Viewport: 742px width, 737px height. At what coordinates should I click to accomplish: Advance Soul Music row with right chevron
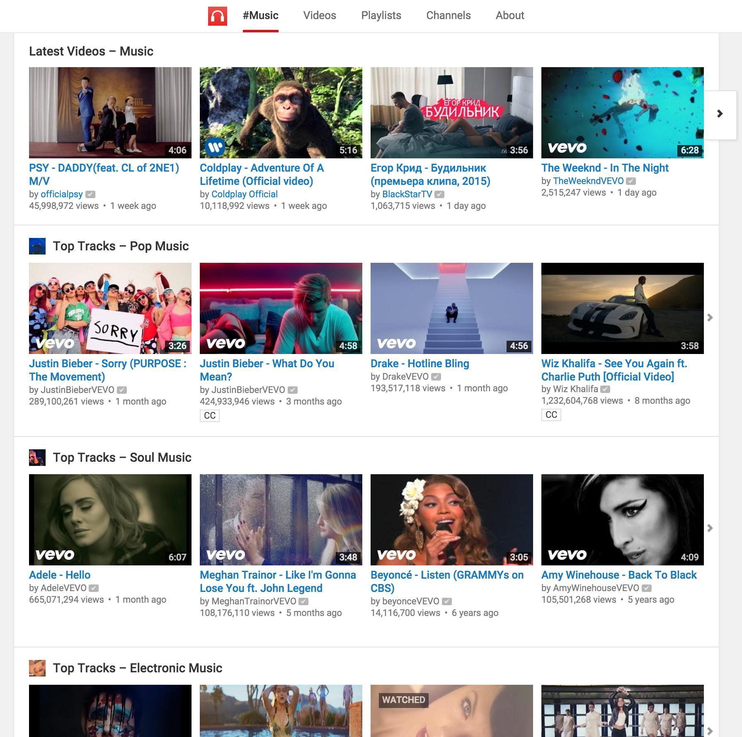pyautogui.click(x=710, y=528)
